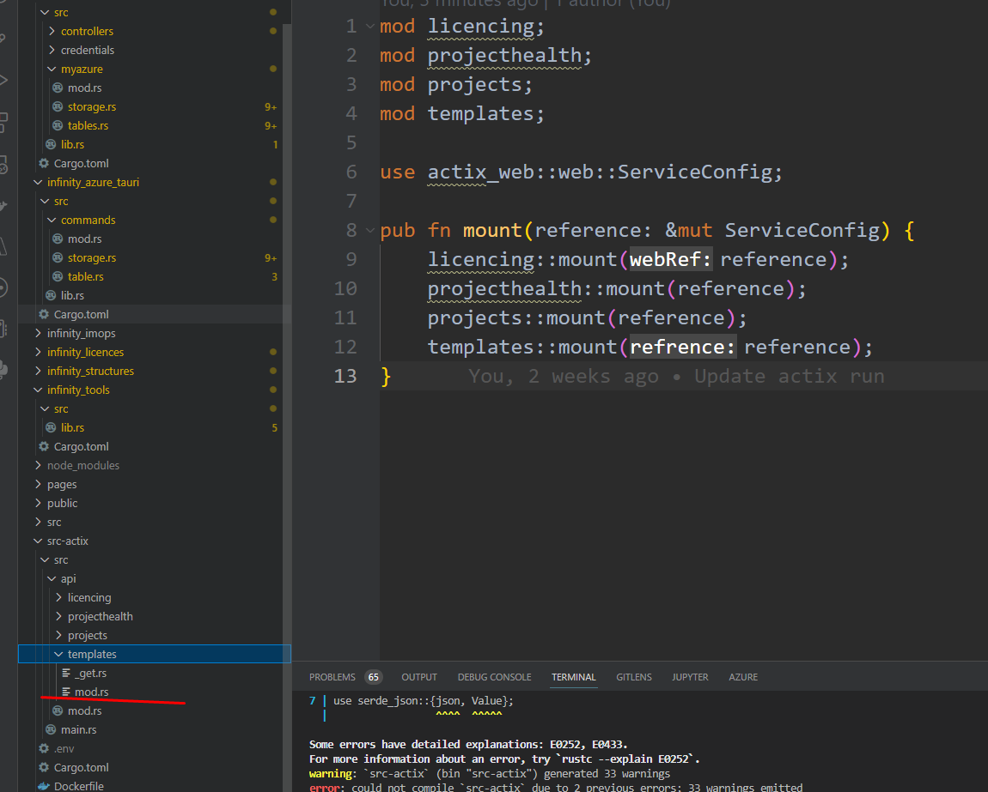Image resolution: width=988 pixels, height=792 pixels.
Task: Click the Rust icon beside main.rs
Action: click(x=51, y=729)
